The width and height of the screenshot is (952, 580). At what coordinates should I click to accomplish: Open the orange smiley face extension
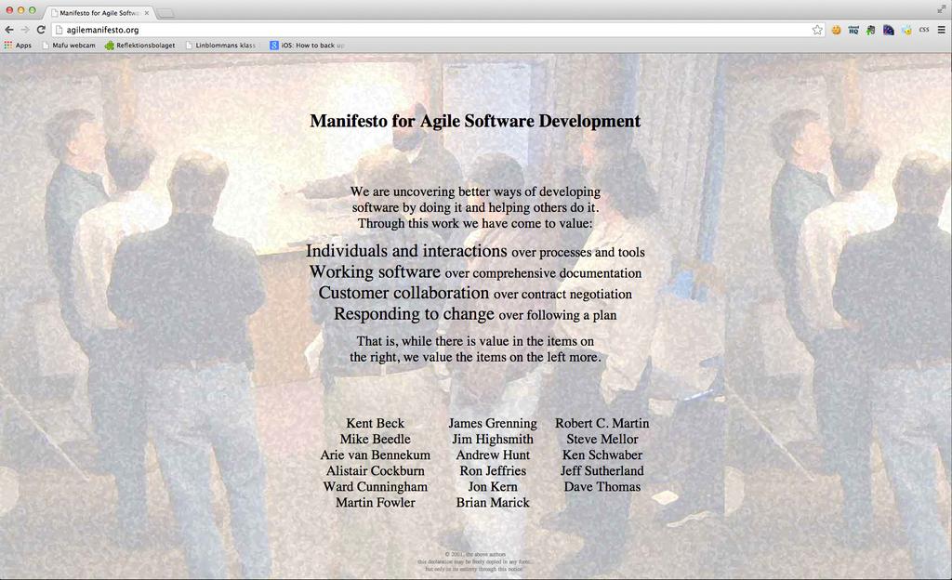836,30
